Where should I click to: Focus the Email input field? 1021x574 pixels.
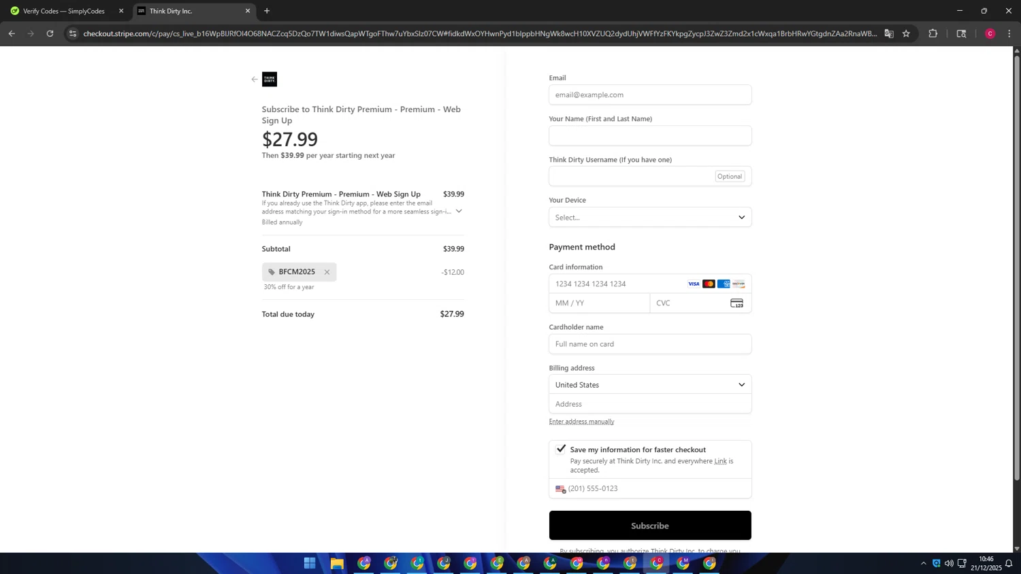[650, 95]
